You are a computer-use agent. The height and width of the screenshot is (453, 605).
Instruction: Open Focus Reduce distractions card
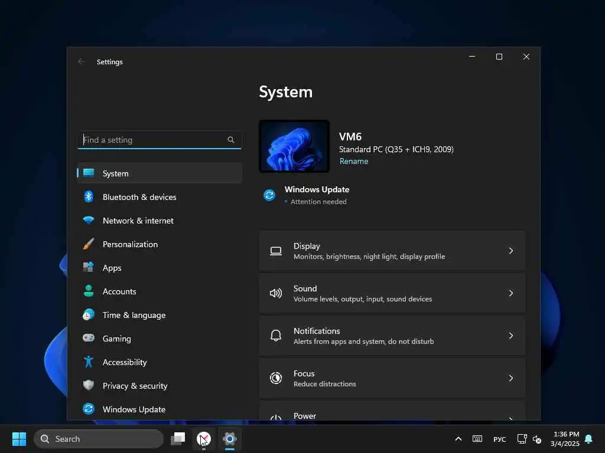pyautogui.click(x=392, y=378)
